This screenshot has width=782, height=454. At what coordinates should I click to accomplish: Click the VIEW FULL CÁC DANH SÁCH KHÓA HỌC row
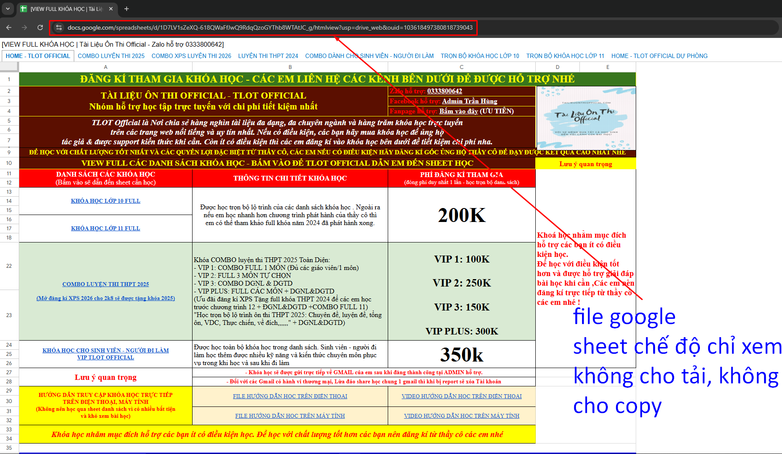[x=277, y=163]
